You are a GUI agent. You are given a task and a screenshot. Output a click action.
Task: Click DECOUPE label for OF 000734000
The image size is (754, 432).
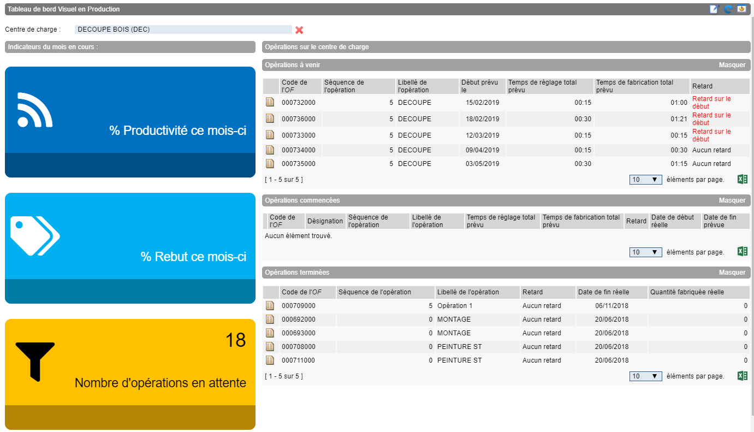coord(414,150)
